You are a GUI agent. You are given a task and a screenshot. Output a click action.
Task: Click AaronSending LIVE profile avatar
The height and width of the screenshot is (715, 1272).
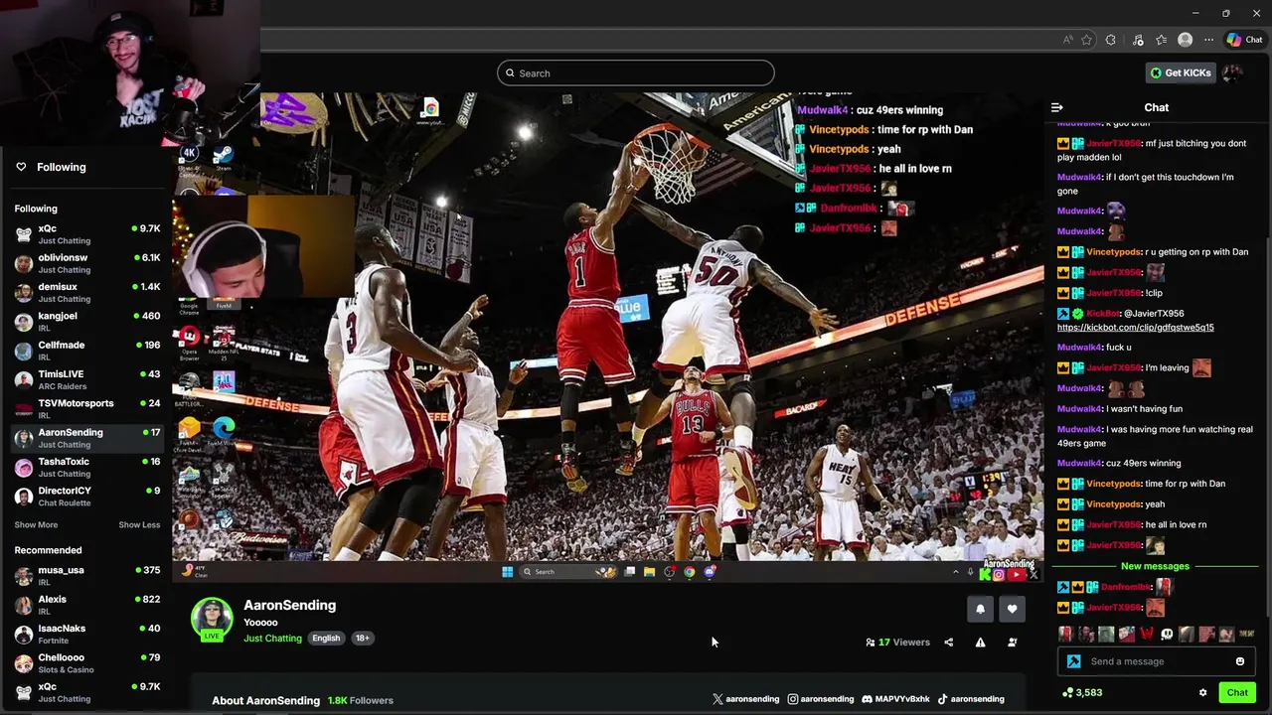pos(211,619)
